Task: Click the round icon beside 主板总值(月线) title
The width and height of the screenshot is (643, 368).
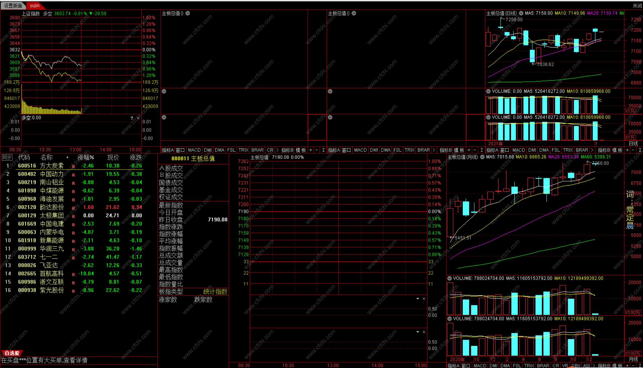Action: coord(482,157)
